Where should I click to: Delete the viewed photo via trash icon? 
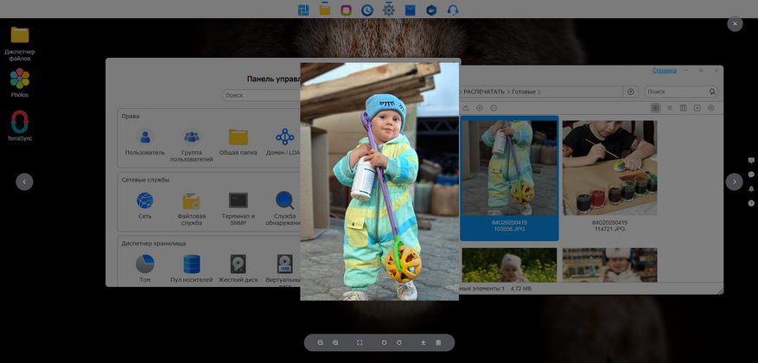click(x=438, y=343)
